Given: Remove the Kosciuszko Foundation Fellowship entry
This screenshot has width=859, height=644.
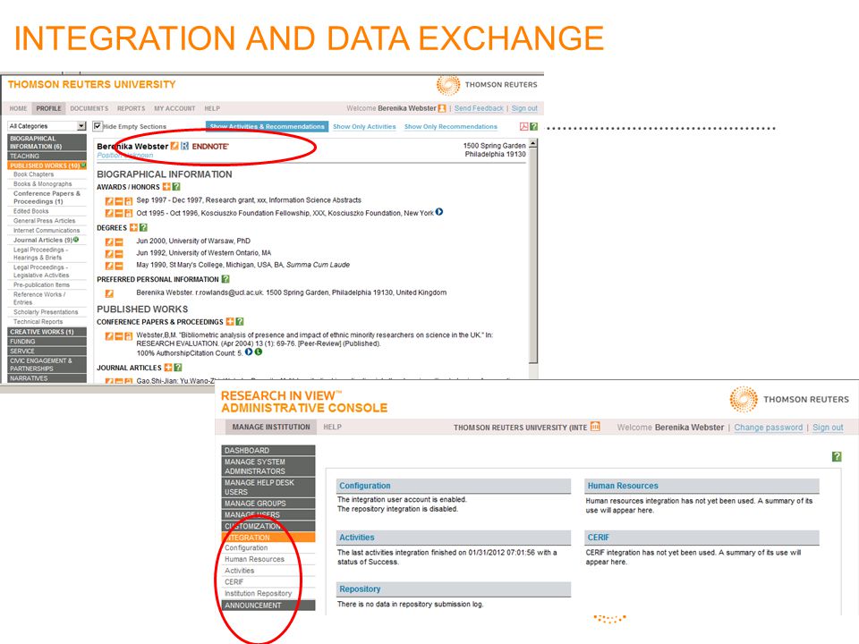Looking at the screenshot, I should (119, 213).
